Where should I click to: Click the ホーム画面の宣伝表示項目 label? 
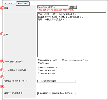(x=15, y=70)
